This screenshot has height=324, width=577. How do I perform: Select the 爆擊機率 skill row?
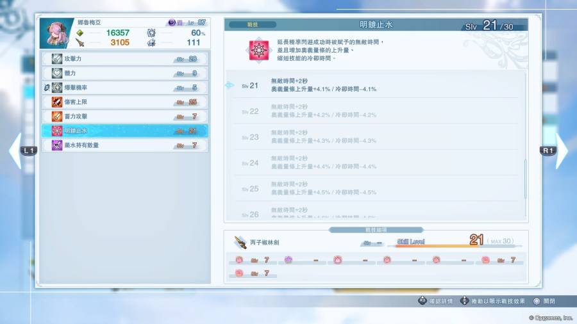coord(125,88)
